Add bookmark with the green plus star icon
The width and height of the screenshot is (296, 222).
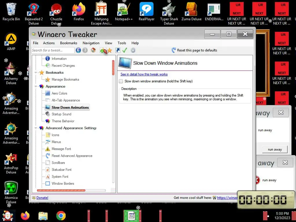click(x=103, y=50)
